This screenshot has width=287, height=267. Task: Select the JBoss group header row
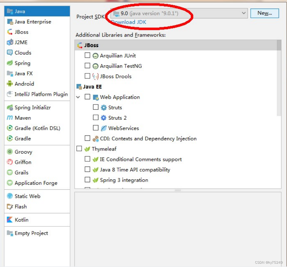(x=176, y=45)
